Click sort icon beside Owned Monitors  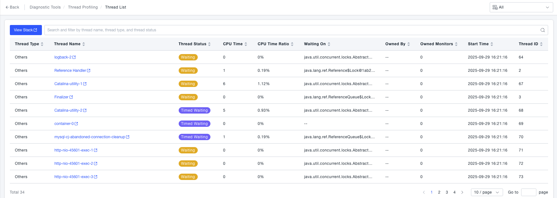tap(456, 44)
